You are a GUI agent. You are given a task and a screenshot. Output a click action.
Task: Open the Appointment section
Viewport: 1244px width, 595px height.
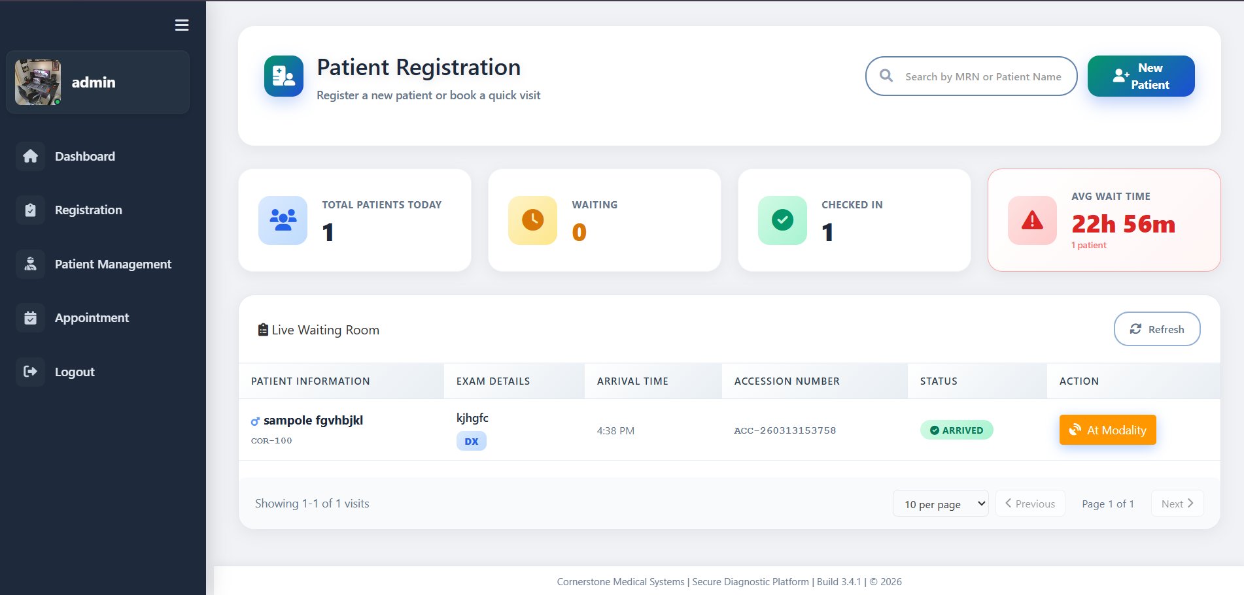coord(92,317)
